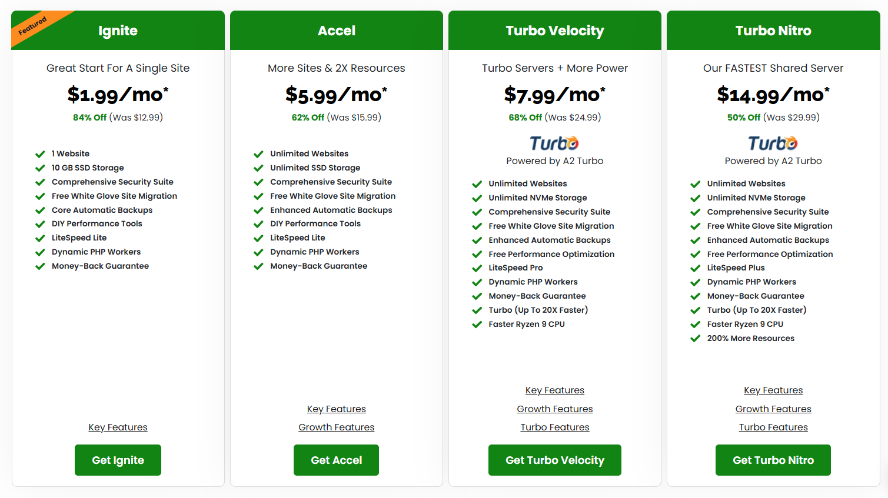This screenshot has height=498, width=888.
Task: Click the Get Turbo Velocity button
Action: click(555, 460)
